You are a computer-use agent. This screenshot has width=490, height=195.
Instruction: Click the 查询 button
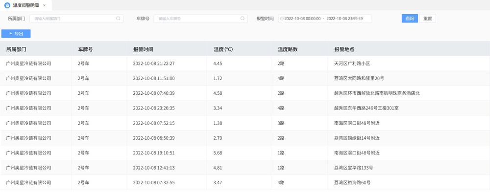410,19
